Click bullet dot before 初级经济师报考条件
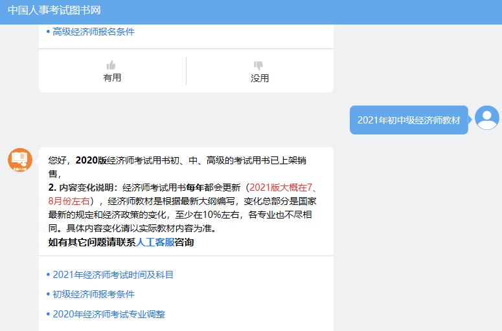The image size is (502, 331). (x=48, y=294)
